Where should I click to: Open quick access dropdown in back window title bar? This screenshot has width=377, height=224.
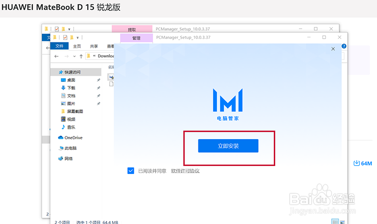[x=69, y=29]
